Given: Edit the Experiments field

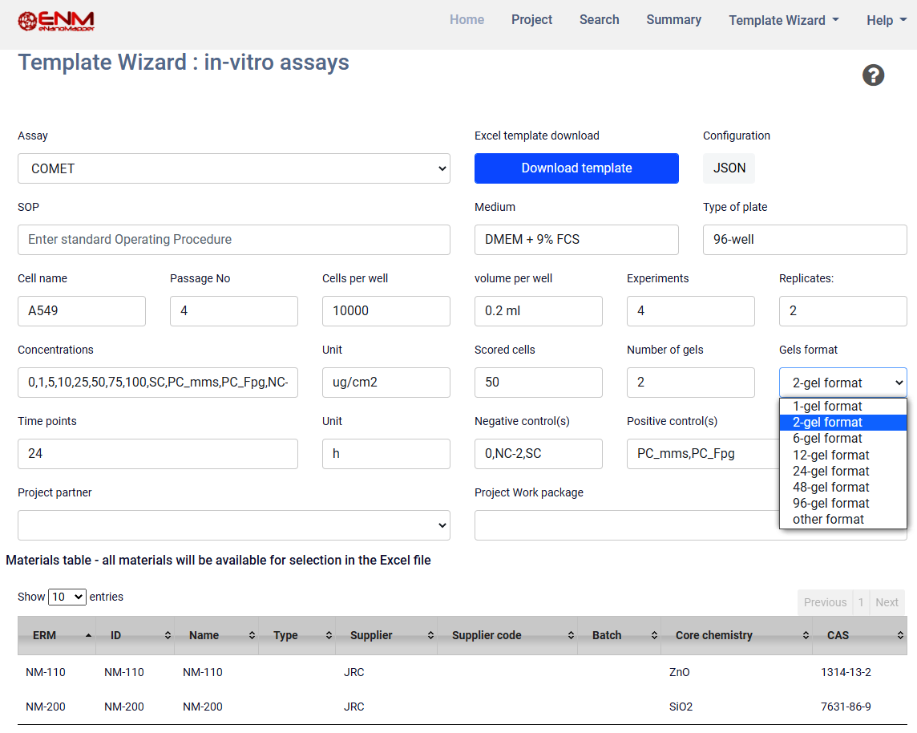Looking at the screenshot, I should point(691,311).
